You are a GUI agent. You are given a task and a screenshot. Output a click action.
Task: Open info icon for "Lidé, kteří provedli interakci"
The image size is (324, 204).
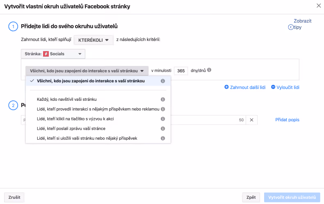click(x=163, y=109)
